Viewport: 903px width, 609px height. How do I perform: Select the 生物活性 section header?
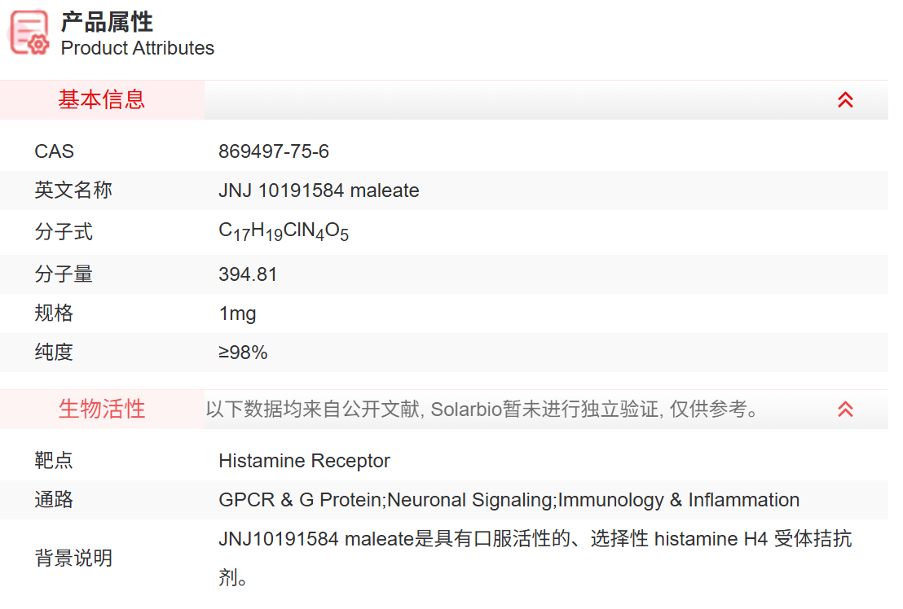(102, 410)
